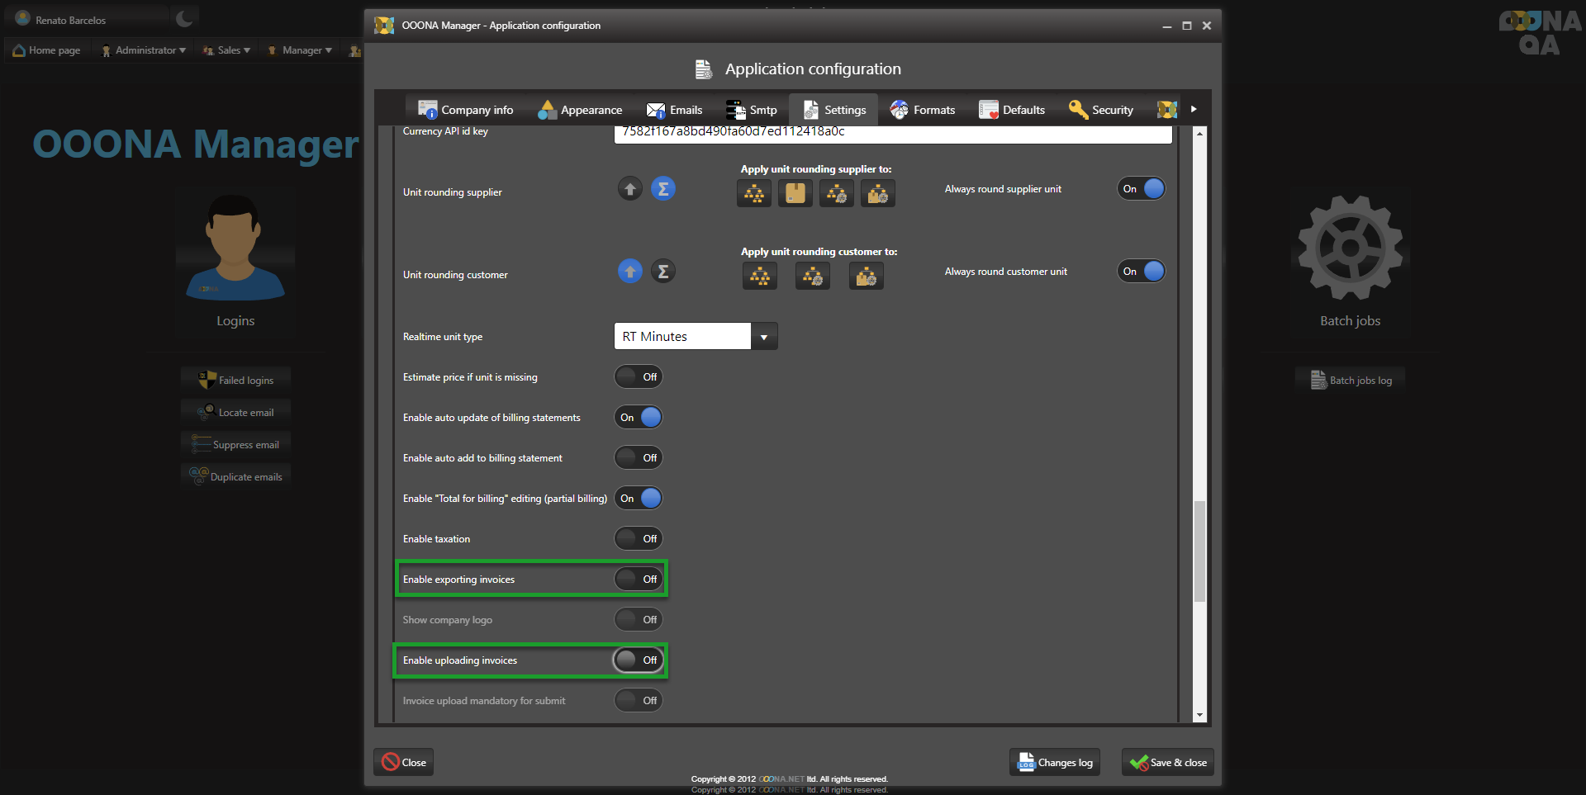Image resolution: width=1586 pixels, height=795 pixels.
Task: Enable exporting invoices toggle
Action: point(639,580)
